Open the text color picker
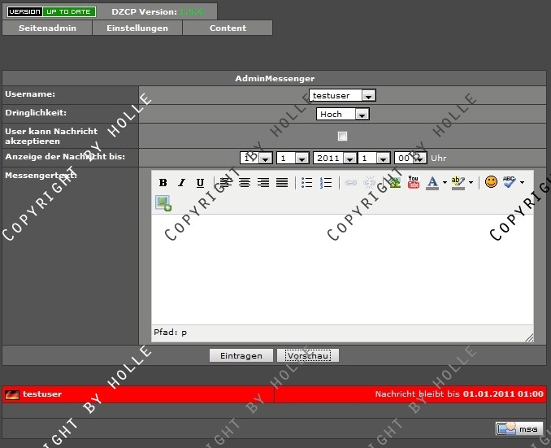Image resolution: width=551 pixels, height=448 pixels. tap(433, 183)
